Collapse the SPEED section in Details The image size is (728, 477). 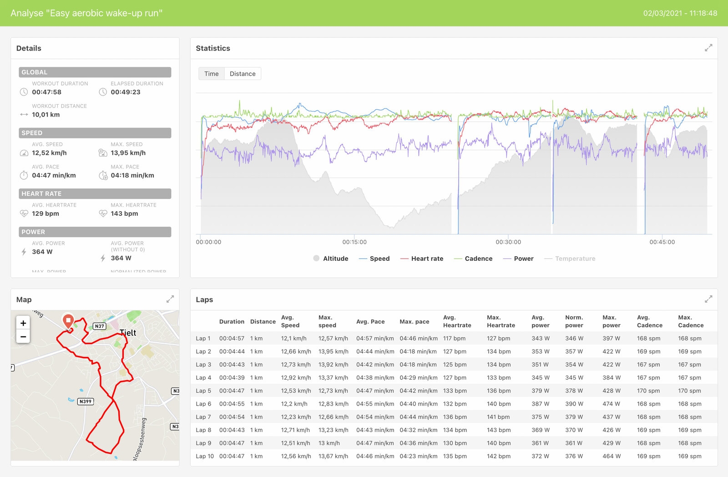94,133
